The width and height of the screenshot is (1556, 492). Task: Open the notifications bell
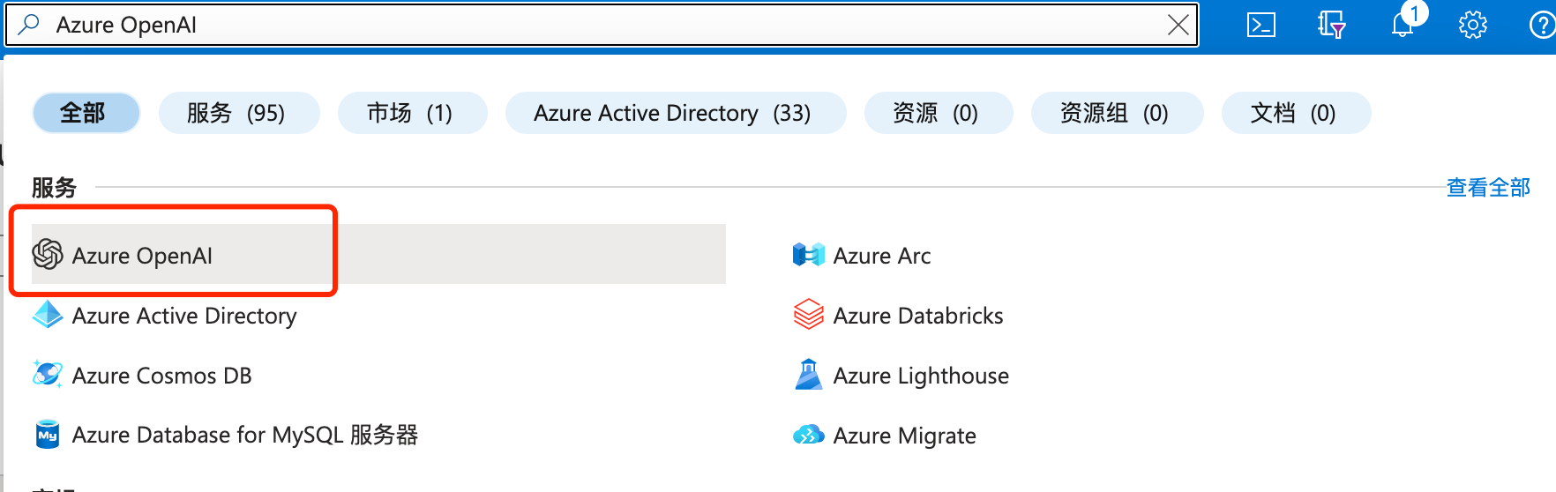point(1403,25)
